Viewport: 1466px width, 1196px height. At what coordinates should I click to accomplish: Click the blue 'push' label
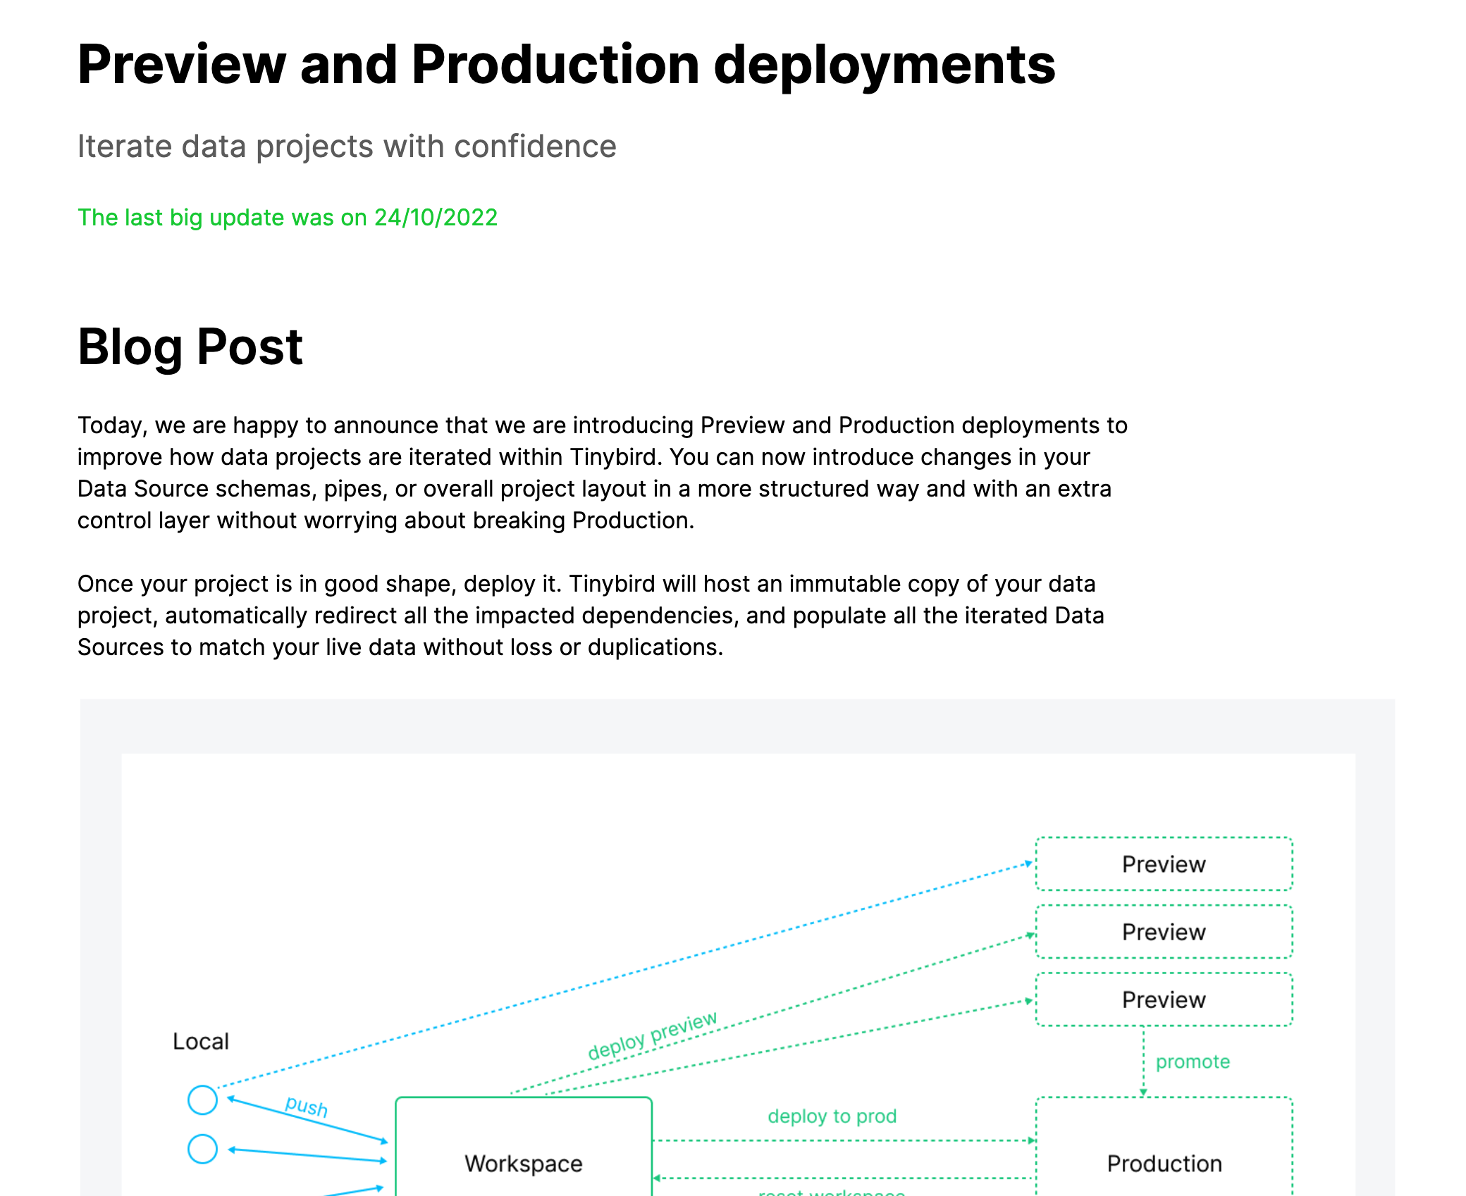[x=307, y=1106]
